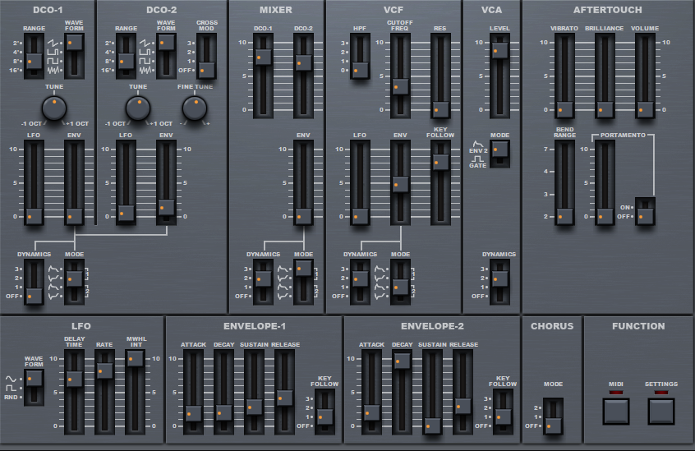
Task: Click the DCO-2 ENV modulation slider handle
Action: (x=166, y=207)
